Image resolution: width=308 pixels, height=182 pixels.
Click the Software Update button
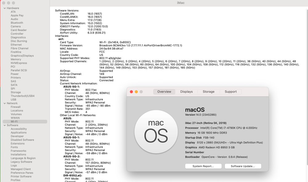(x=243, y=166)
